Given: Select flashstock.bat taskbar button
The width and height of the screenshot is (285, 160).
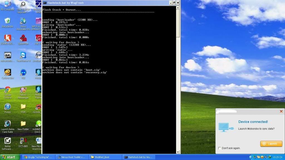Looking at the screenshot, I should click(139, 157).
